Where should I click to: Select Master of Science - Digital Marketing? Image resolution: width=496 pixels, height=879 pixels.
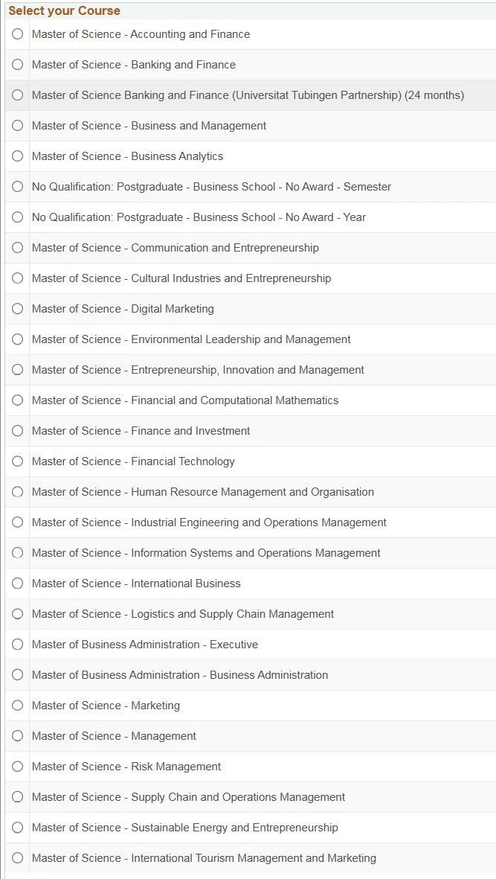tap(17, 309)
